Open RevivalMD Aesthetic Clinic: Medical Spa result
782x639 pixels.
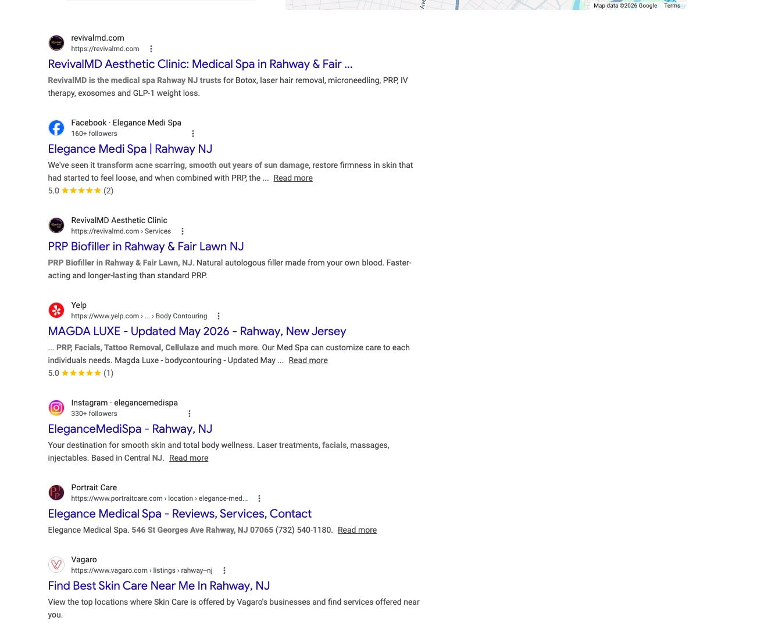pos(200,64)
